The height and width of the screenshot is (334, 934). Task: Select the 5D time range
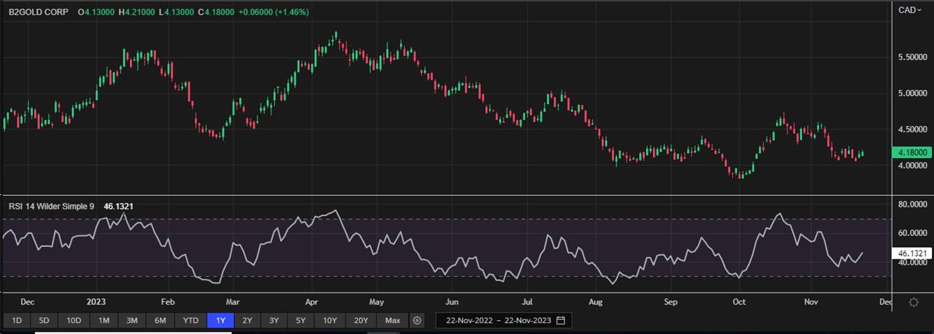tap(44, 320)
